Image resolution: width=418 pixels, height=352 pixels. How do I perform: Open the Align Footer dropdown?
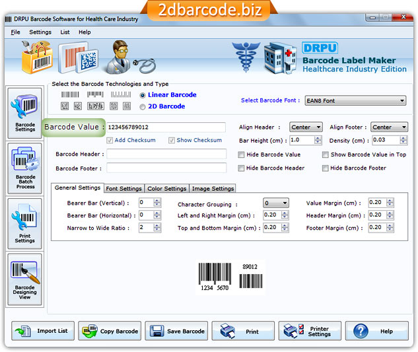click(389, 127)
